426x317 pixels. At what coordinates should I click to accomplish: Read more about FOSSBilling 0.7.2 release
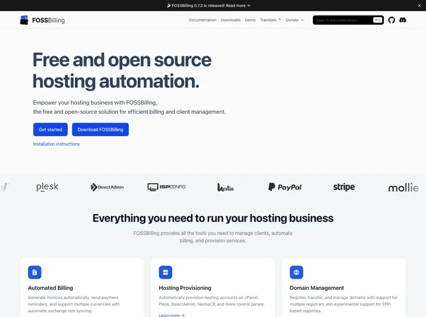pyautogui.click(x=209, y=6)
